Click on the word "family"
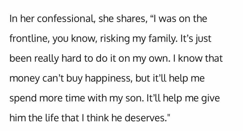The image size is (243, 131). (x=163, y=39)
